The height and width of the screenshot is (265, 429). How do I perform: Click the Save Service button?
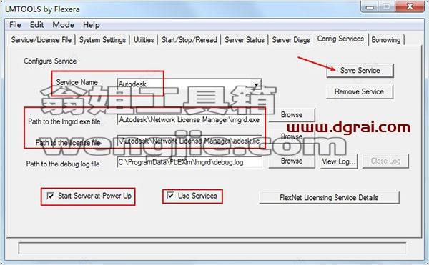360,71
